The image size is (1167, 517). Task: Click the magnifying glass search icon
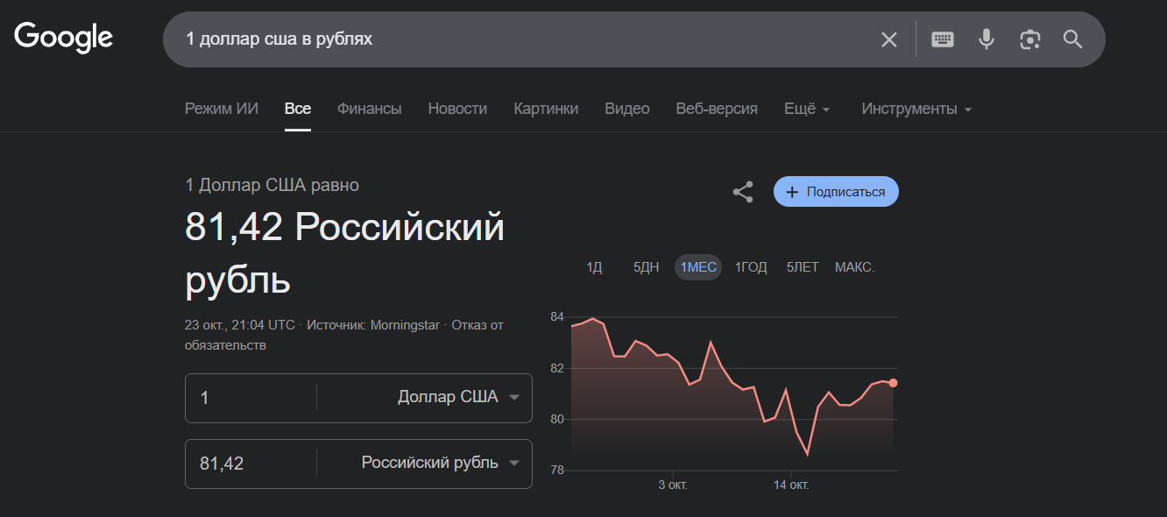coord(1072,39)
